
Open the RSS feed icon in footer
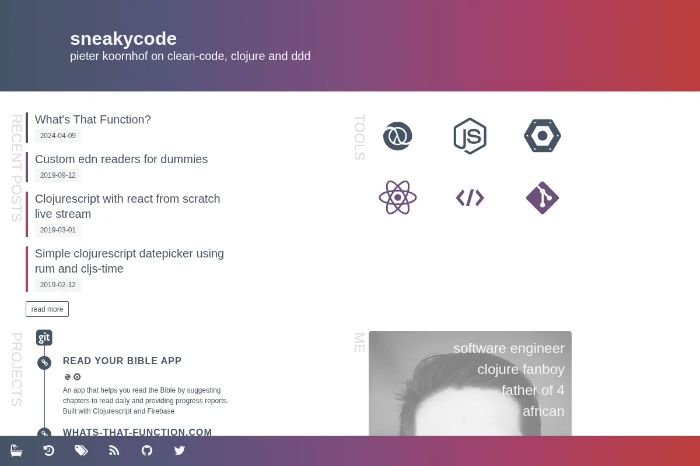(114, 450)
